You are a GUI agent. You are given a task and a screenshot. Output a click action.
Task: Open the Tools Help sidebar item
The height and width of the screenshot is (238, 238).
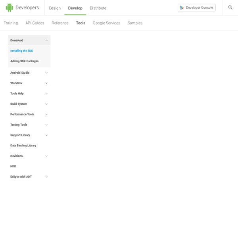pyautogui.click(x=17, y=94)
